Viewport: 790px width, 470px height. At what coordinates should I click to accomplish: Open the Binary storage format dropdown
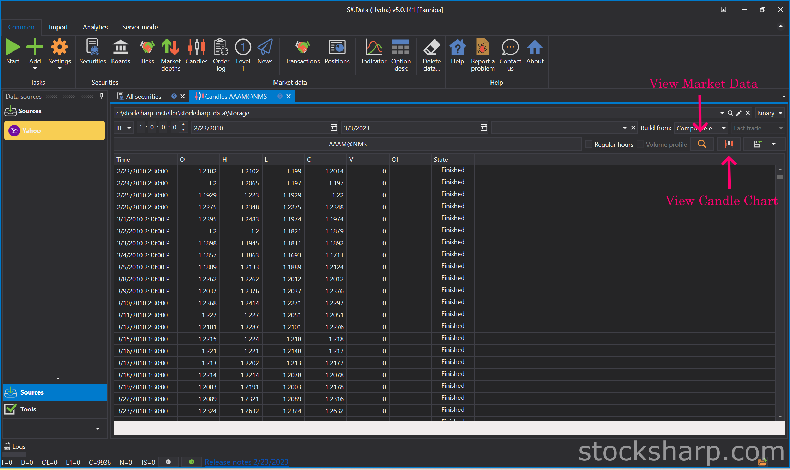(770, 113)
